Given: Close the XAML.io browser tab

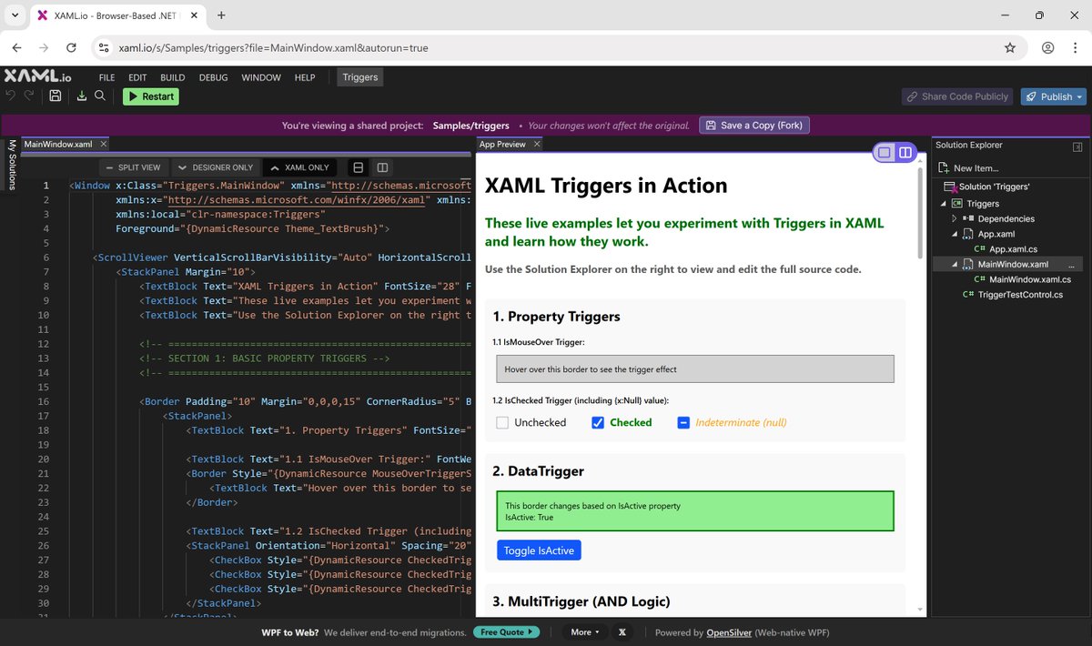Looking at the screenshot, I should tap(194, 15).
